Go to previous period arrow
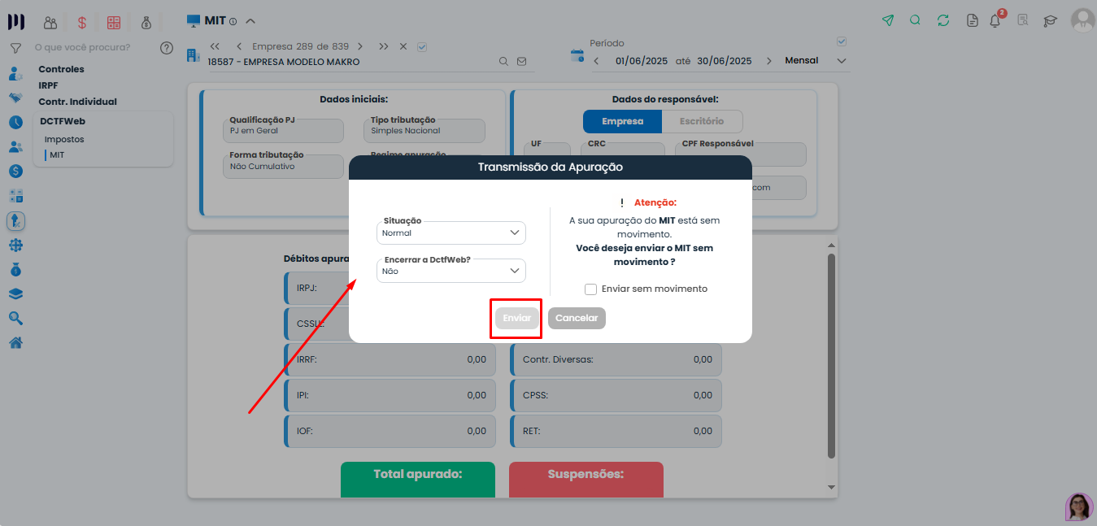The image size is (1097, 526). (x=596, y=61)
